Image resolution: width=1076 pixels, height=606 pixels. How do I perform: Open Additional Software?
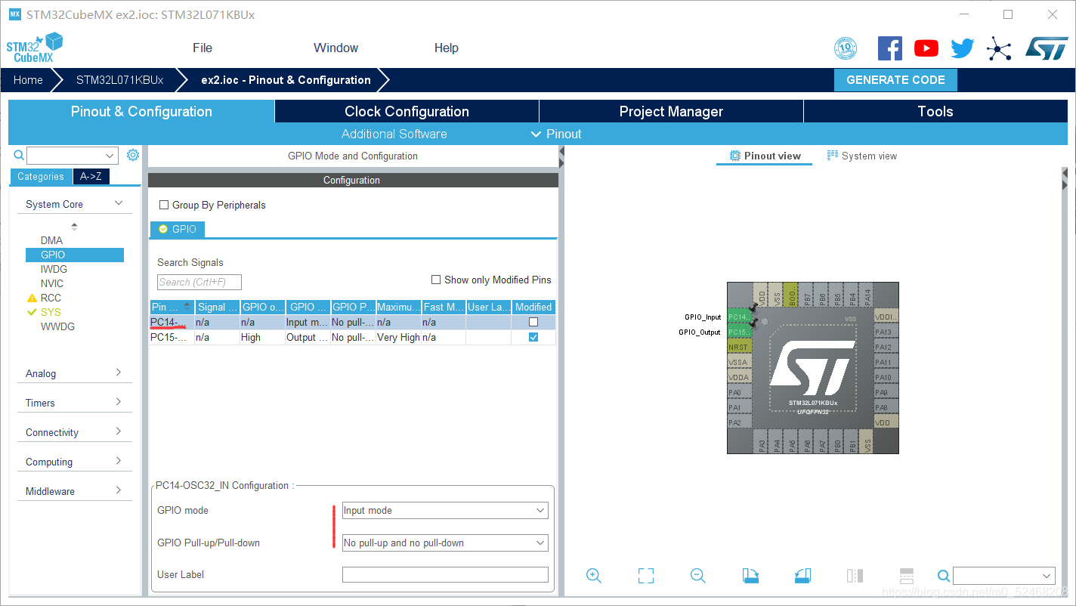(x=394, y=134)
